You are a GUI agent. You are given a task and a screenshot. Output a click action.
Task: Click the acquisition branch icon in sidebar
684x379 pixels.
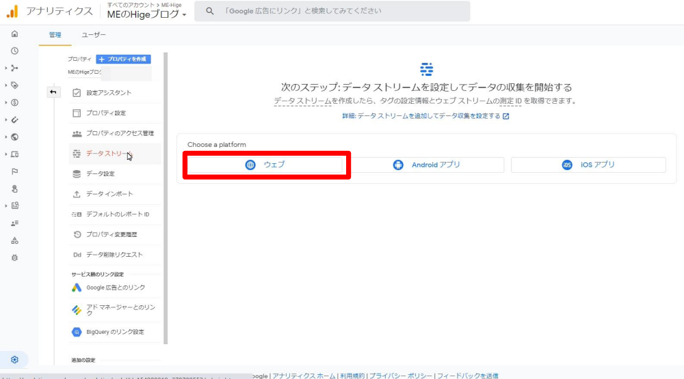click(14, 68)
